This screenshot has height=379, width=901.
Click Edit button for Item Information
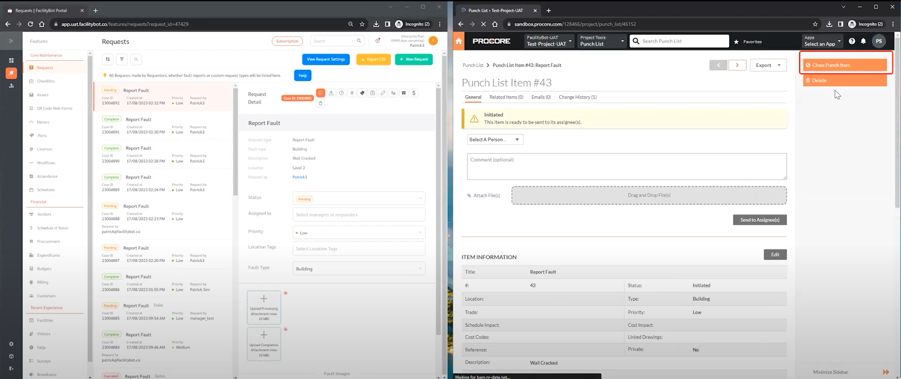tap(775, 255)
